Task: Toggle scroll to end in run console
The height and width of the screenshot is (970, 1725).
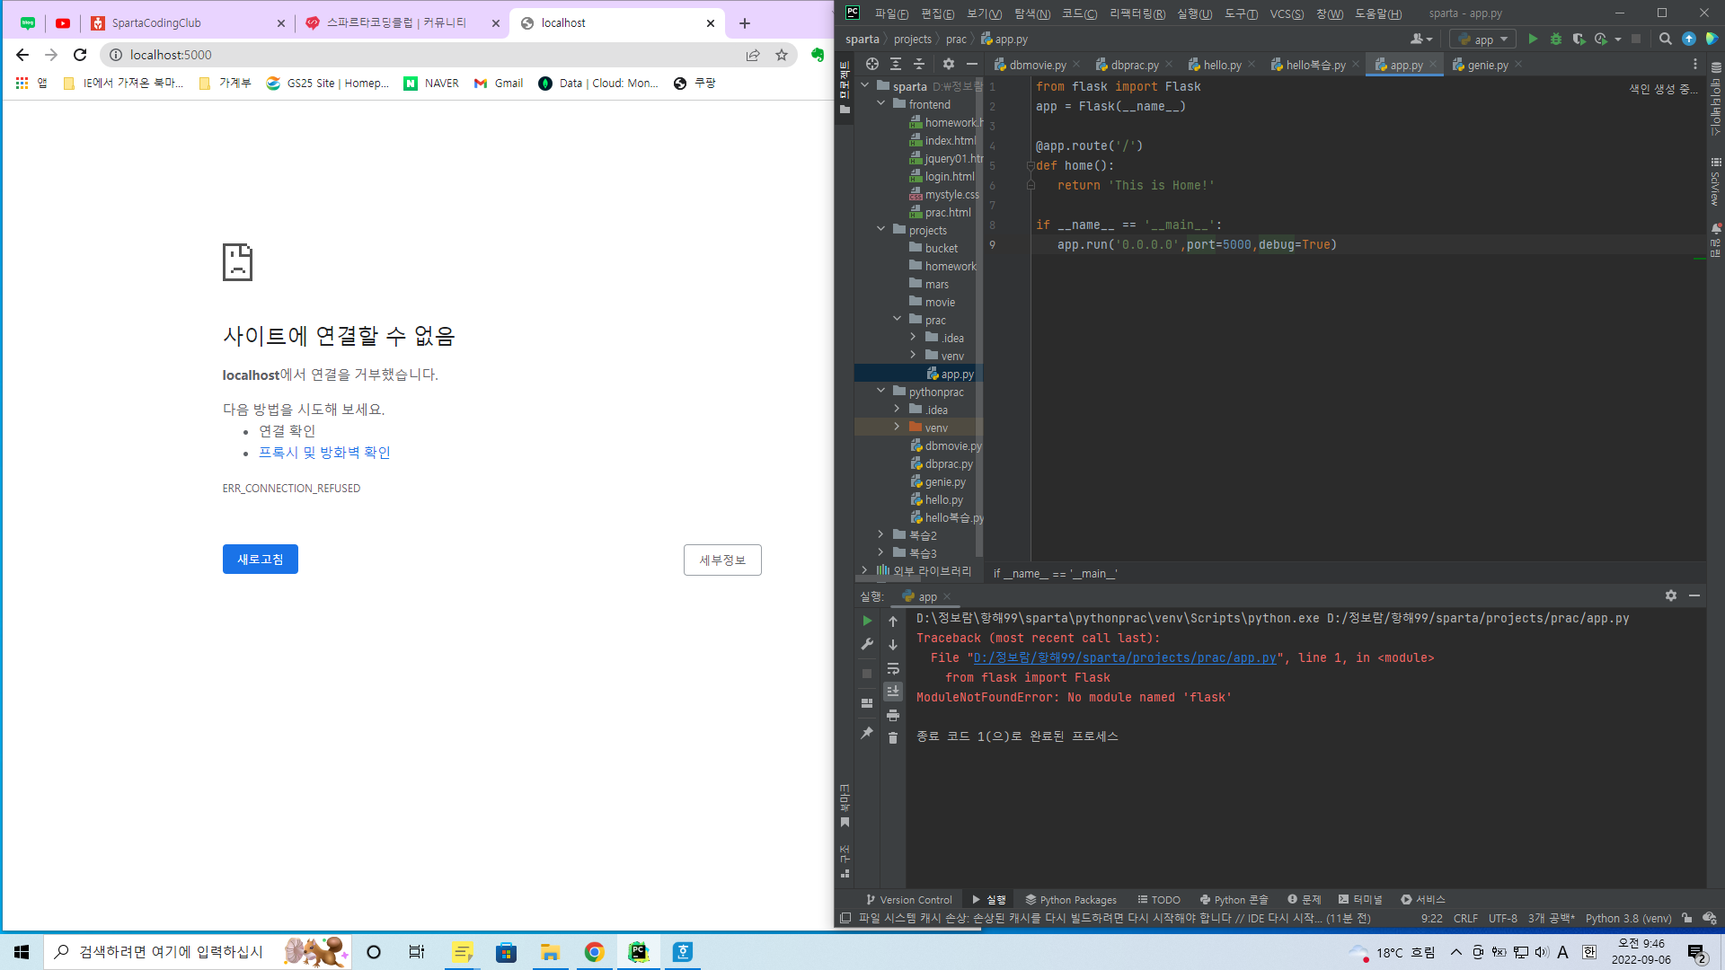Action: (x=893, y=691)
